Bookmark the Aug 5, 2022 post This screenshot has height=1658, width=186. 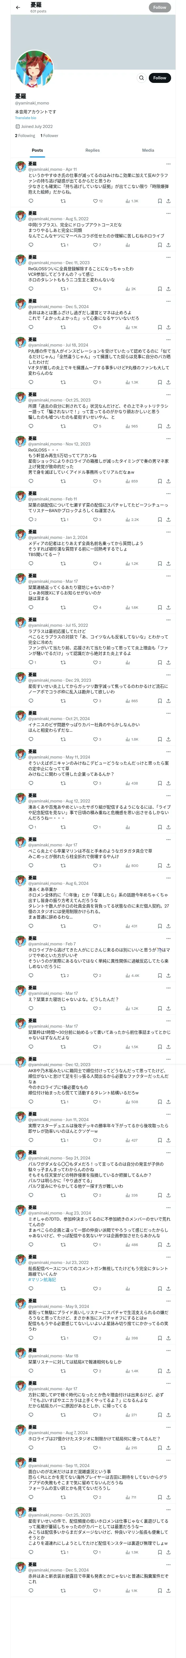tap(160, 245)
